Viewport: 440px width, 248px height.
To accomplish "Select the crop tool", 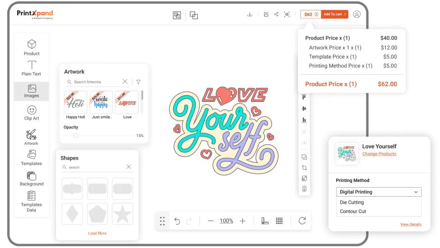I will [x=304, y=168].
